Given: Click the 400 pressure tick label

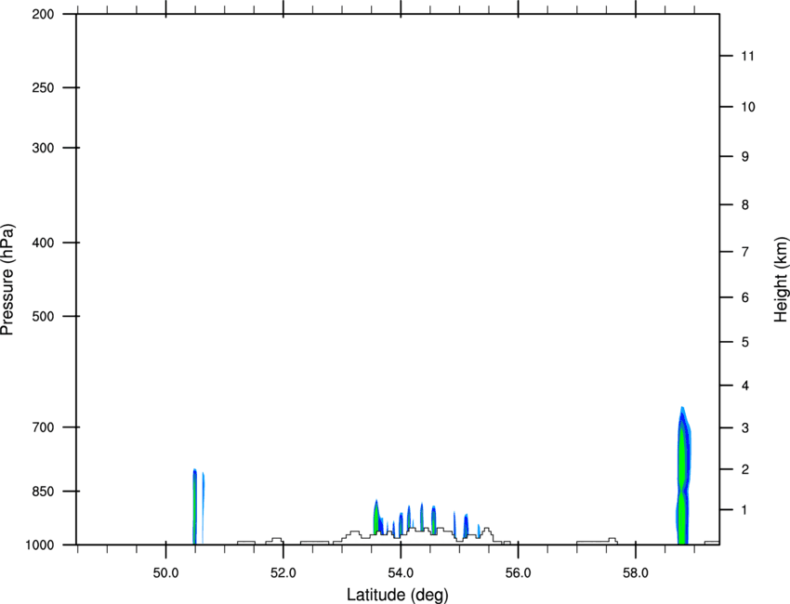Looking at the screenshot, I should pyautogui.click(x=43, y=243).
